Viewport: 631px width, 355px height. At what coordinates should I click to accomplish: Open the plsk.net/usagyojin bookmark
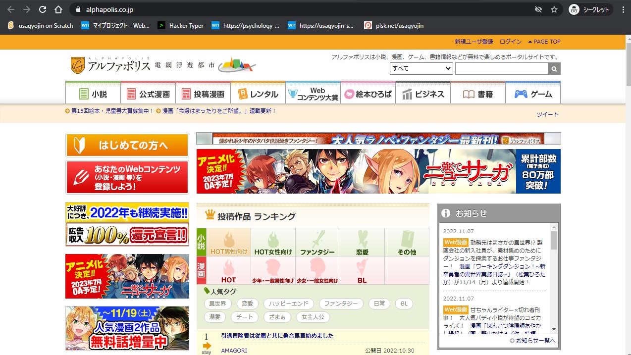pos(394,26)
